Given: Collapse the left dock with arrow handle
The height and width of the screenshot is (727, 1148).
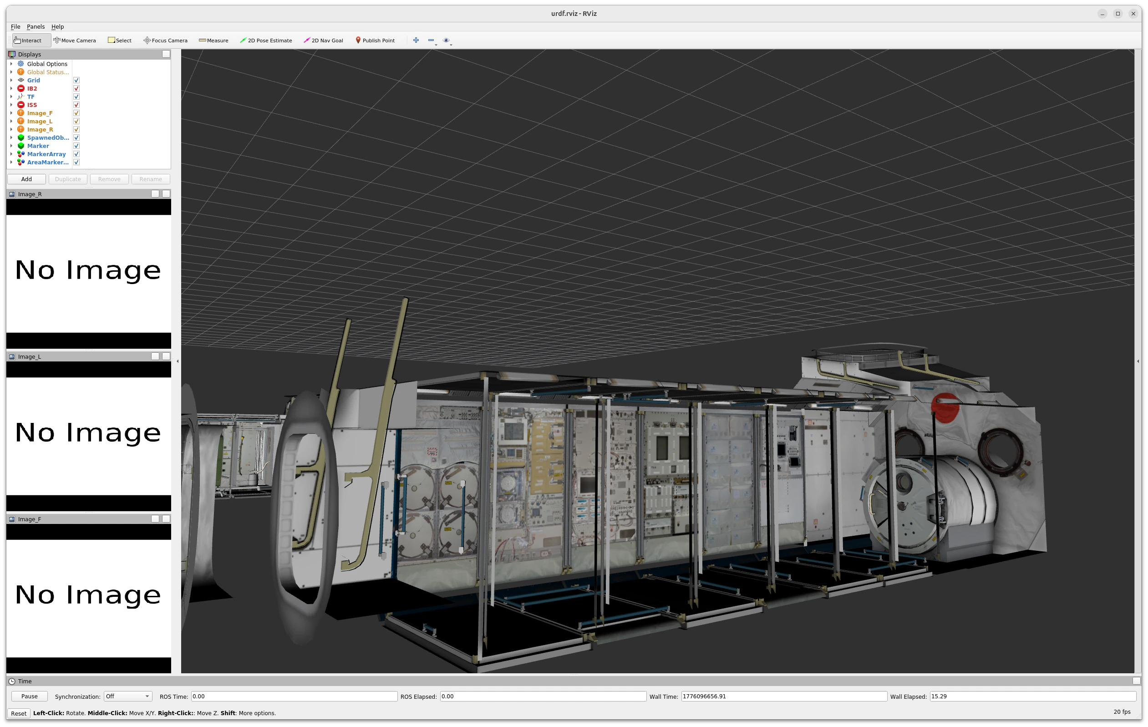Looking at the screenshot, I should point(178,361).
